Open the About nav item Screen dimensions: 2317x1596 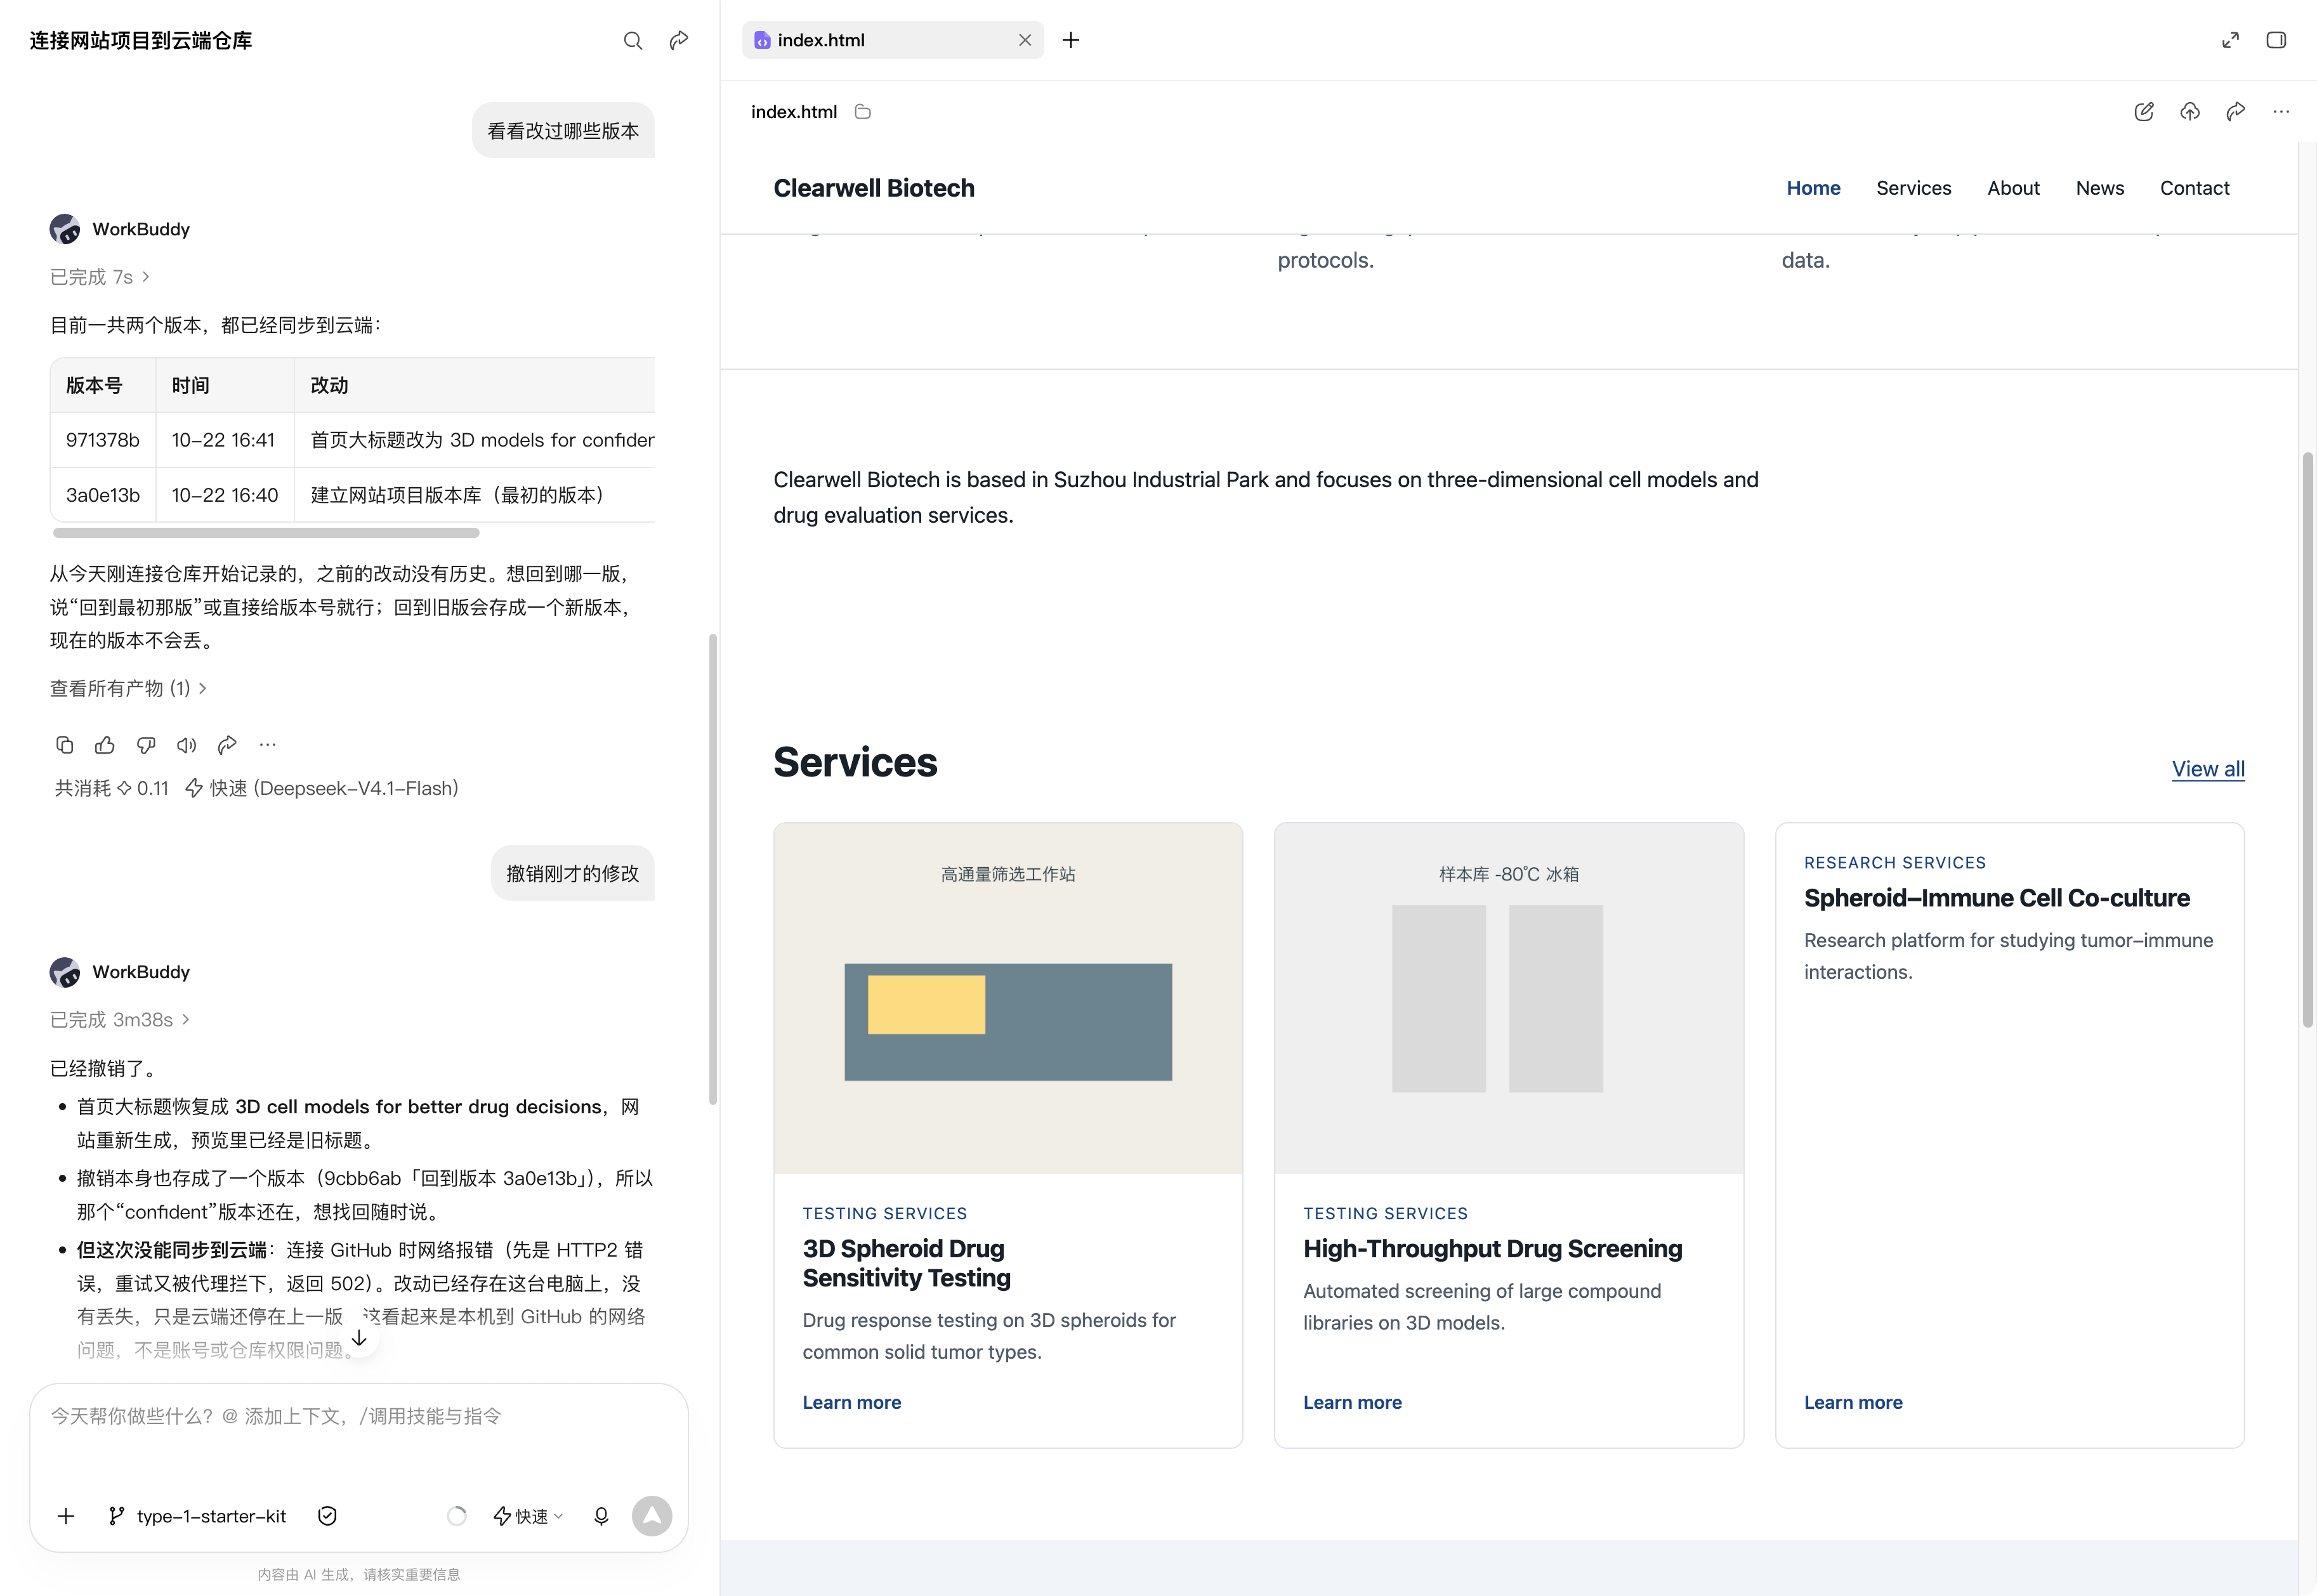2013,188
